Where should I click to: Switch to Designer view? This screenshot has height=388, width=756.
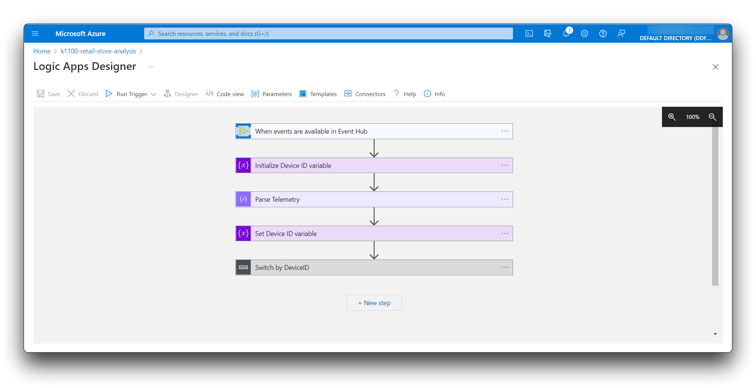[181, 94]
